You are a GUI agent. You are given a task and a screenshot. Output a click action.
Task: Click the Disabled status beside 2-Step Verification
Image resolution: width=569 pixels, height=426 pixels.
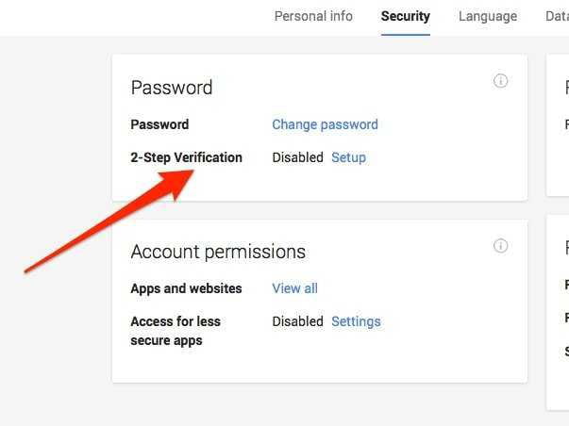(x=297, y=157)
